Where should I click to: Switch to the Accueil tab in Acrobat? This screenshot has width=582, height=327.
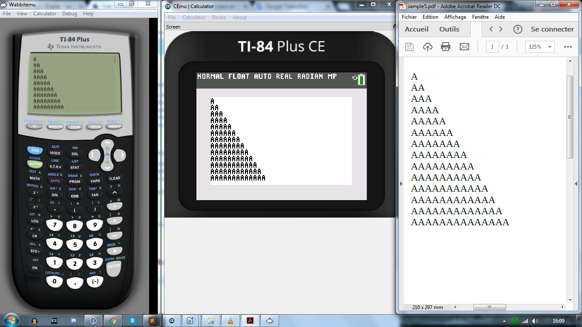pyautogui.click(x=417, y=29)
